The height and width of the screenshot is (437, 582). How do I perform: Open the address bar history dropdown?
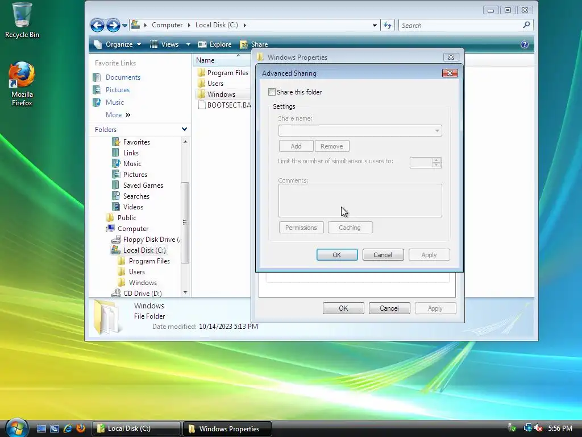pos(375,25)
